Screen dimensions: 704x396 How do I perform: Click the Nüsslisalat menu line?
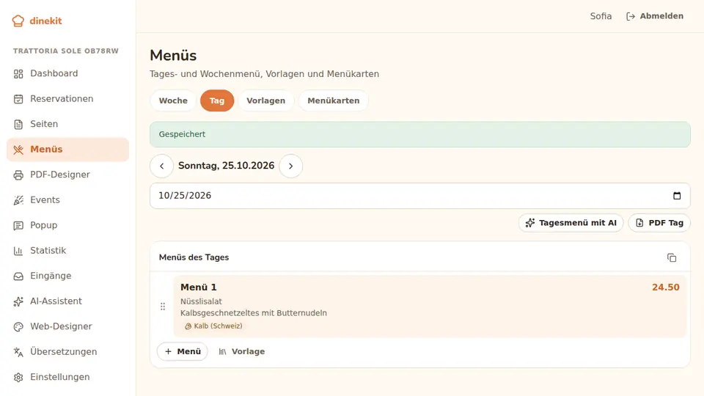(x=201, y=301)
